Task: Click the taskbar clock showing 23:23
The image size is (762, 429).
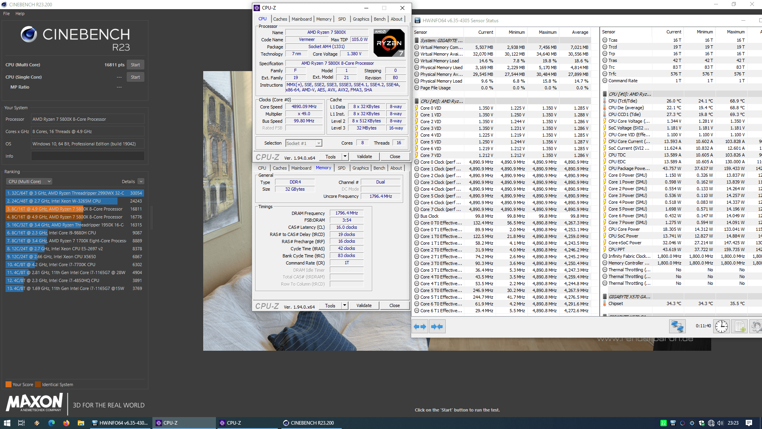Action: click(733, 423)
